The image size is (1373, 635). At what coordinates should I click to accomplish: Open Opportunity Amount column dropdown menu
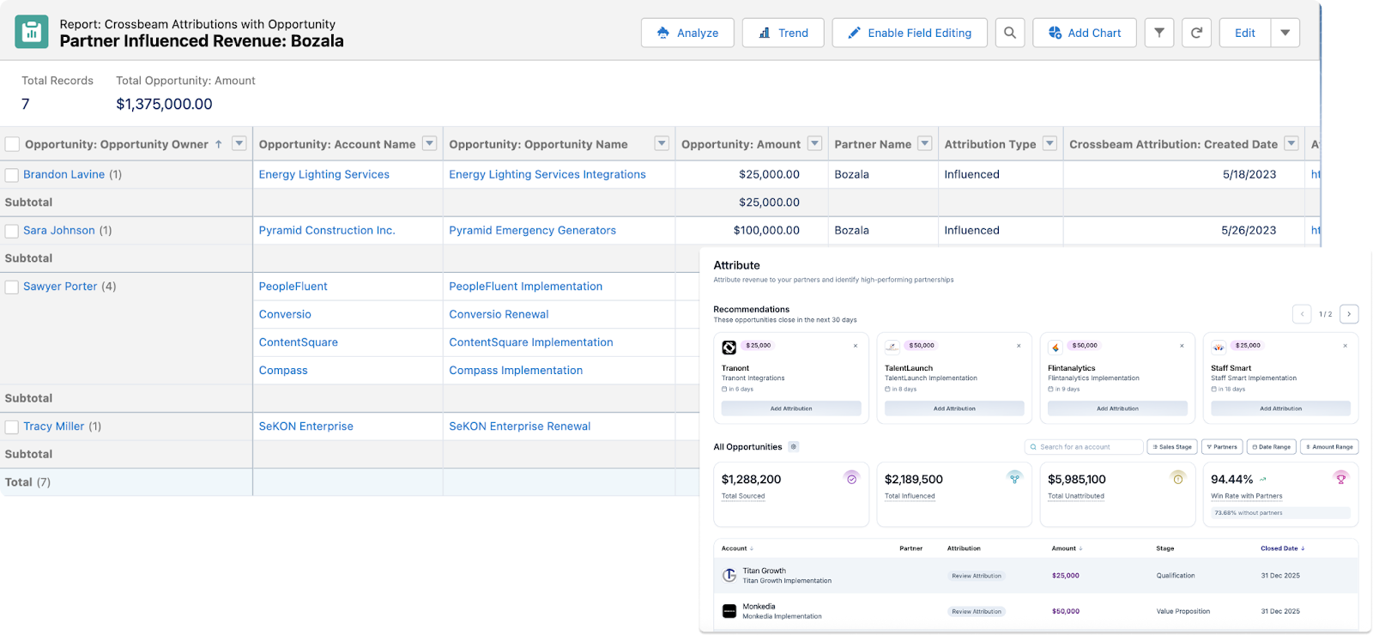click(x=815, y=143)
